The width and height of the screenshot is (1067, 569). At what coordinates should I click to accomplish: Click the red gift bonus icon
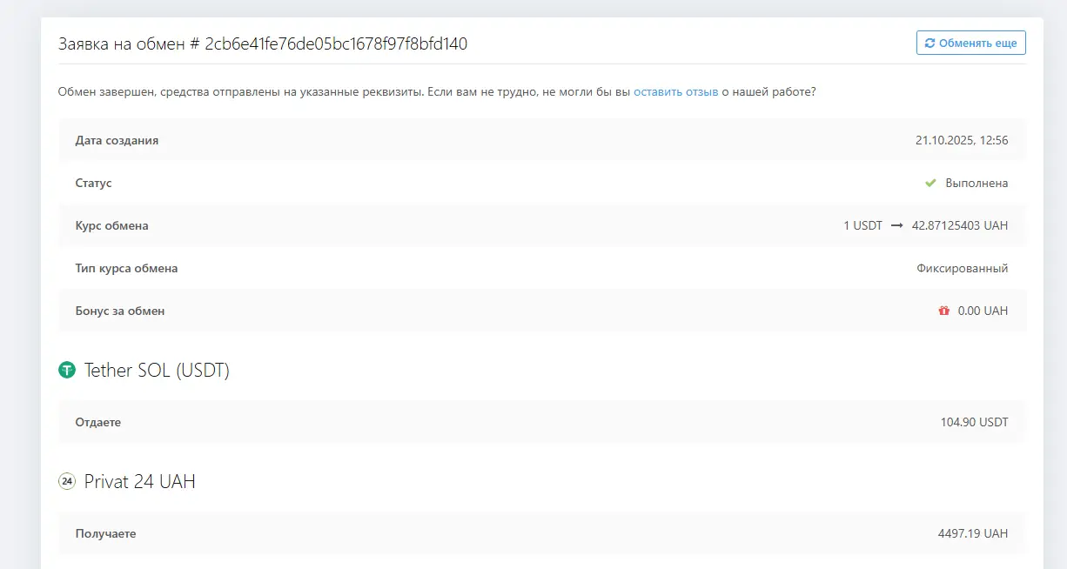point(943,311)
